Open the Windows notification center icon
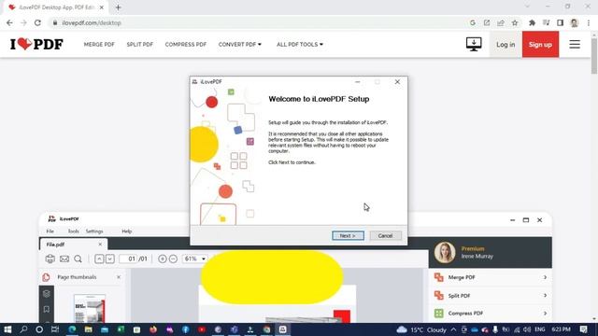598x336 pixels. (x=583, y=329)
